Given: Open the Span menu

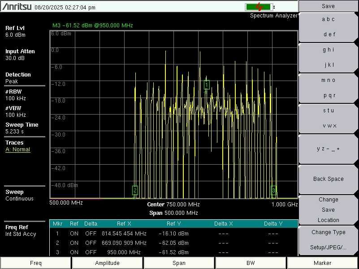Looking at the screenshot, I should (179, 263).
